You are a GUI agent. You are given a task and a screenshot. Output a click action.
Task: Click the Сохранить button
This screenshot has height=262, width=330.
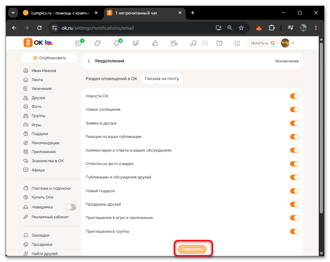(x=192, y=249)
